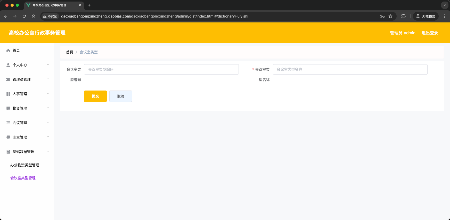This screenshot has height=220, width=450.
Task: Click the 无痕模式 incognito indicator
Action: 426,16
